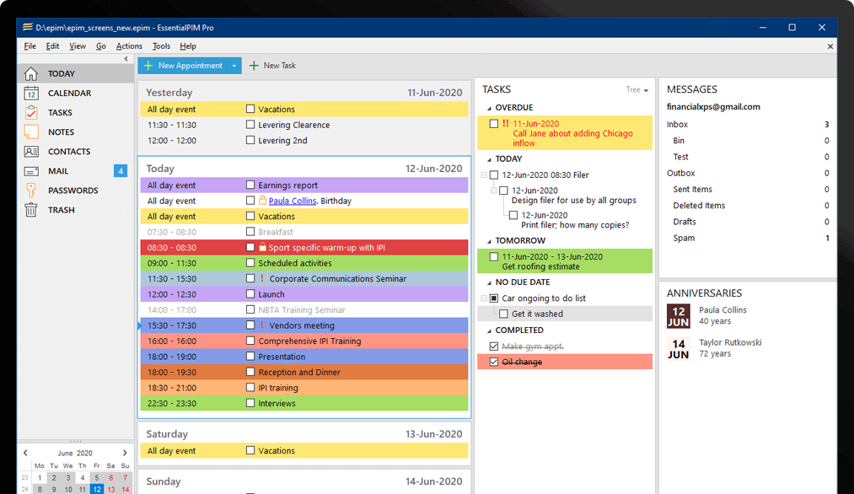Open the Contacts module icon
The image size is (854, 494).
[31, 152]
